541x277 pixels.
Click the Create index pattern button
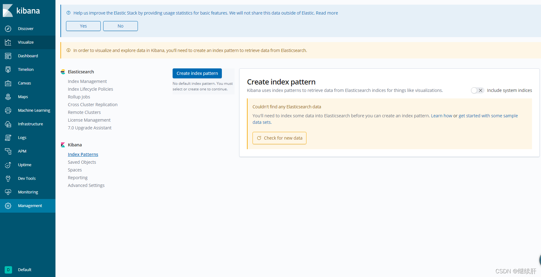197,73
